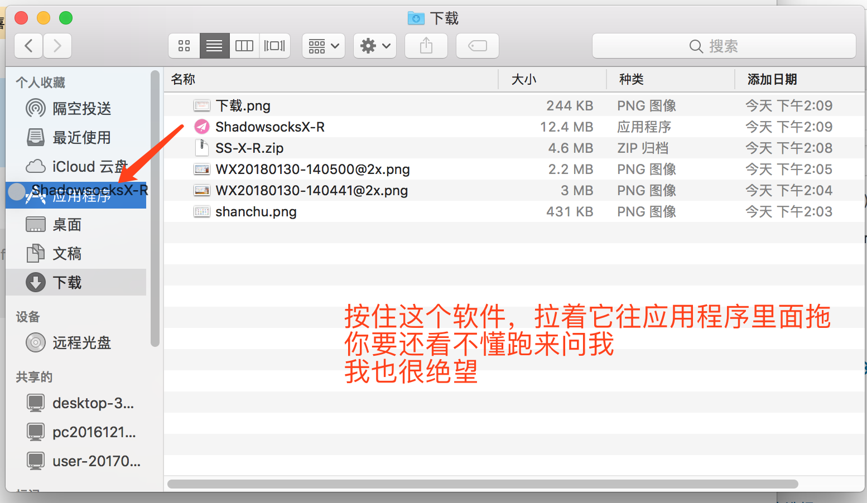Screen dimensions: 867x503
Task: Sort by the 大小 column header
Action: click(x=552, y=79)
